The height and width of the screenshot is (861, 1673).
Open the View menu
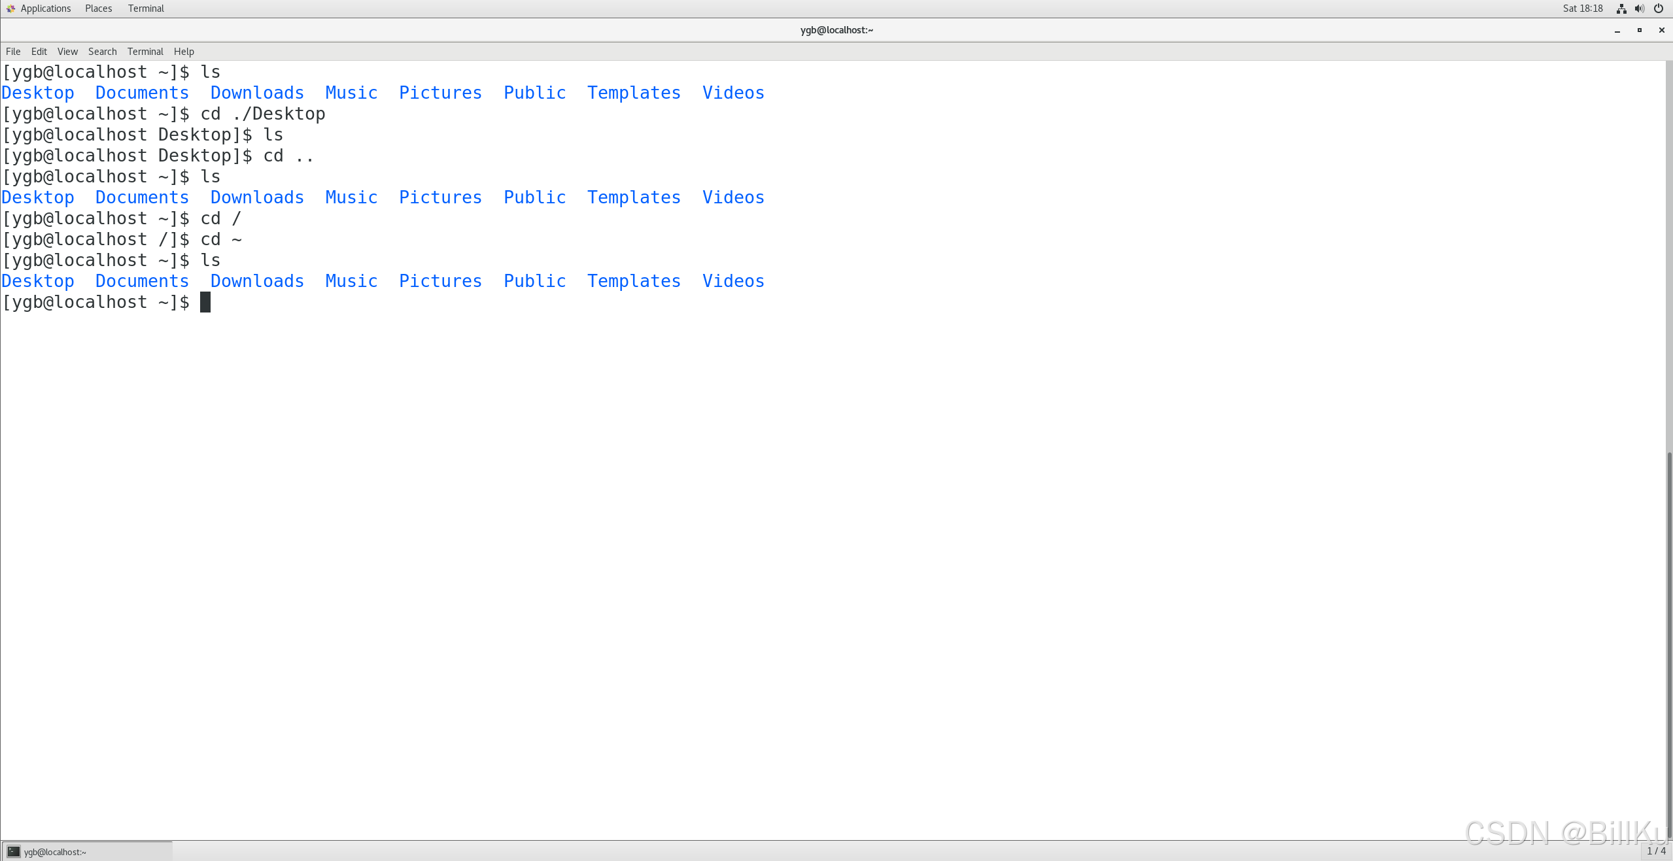[x=67, y=52]
